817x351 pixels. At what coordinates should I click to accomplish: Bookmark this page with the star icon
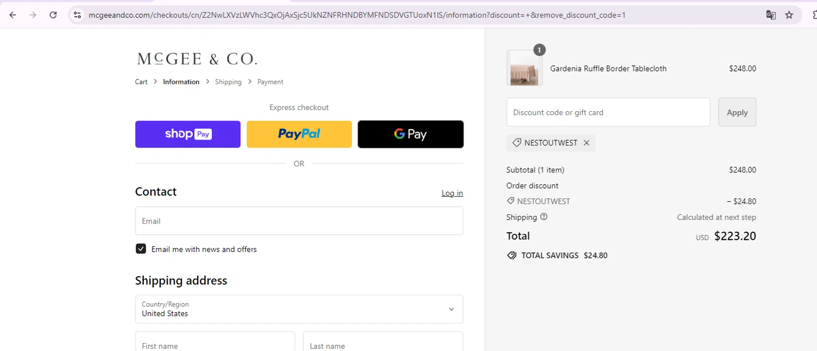click(x=789, y=15)
